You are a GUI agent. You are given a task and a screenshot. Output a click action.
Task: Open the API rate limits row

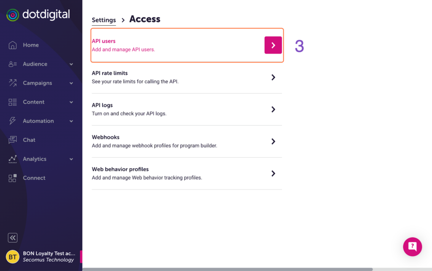tap(186, 77)
